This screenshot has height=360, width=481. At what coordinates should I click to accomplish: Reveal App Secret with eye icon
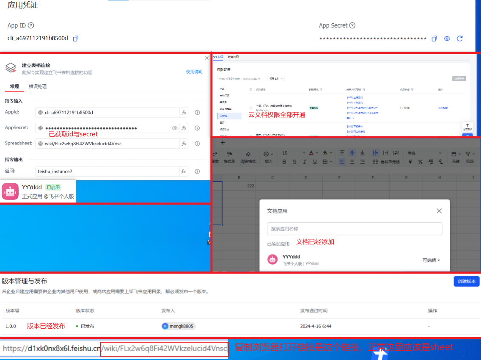point(447,39)
